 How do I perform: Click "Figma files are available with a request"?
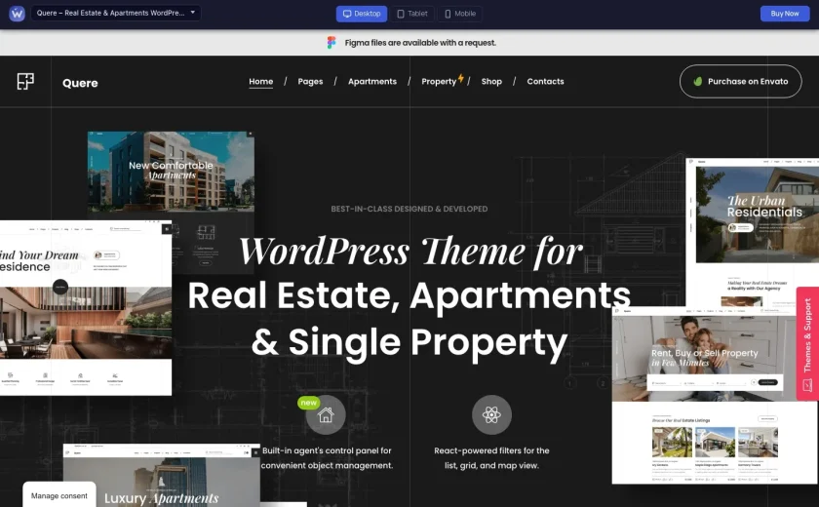[420, 43]
